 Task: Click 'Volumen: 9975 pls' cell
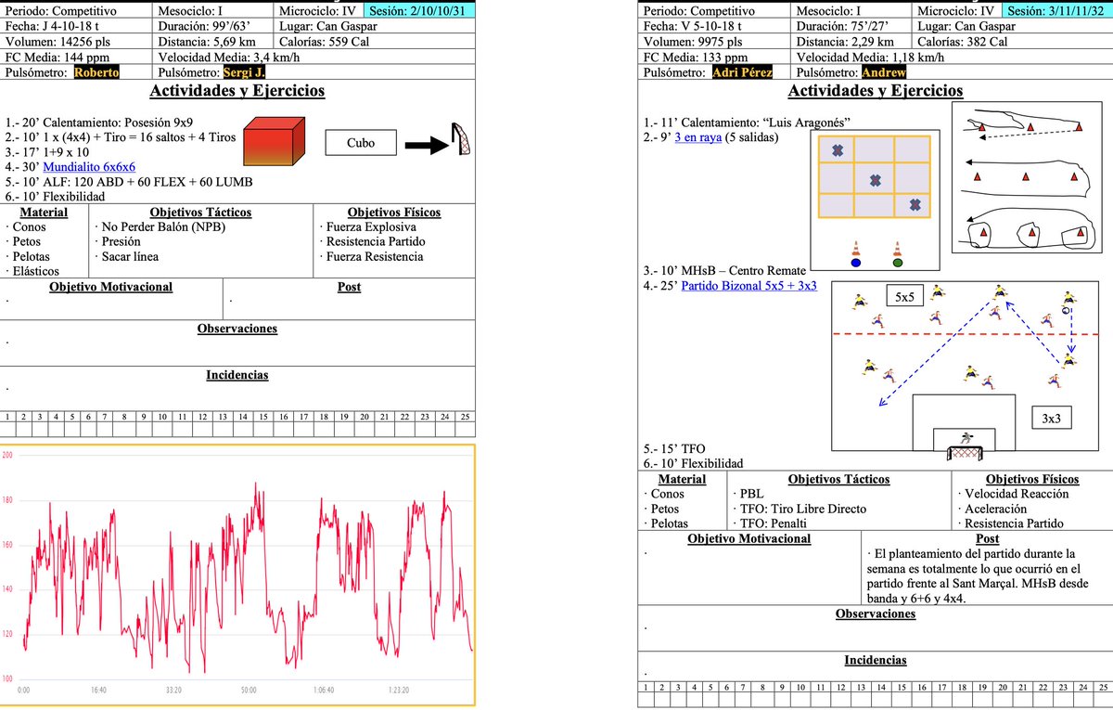[714, 42]
